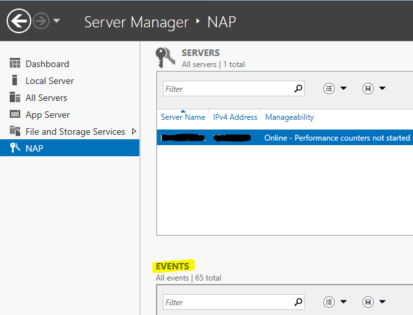Click the search magnifier in Servers filter
The image size is (413, 315).
(x=298, y=89)
